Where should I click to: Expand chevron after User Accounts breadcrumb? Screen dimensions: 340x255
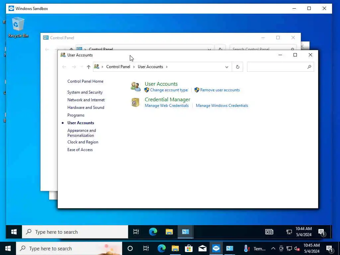pos(167,67)
